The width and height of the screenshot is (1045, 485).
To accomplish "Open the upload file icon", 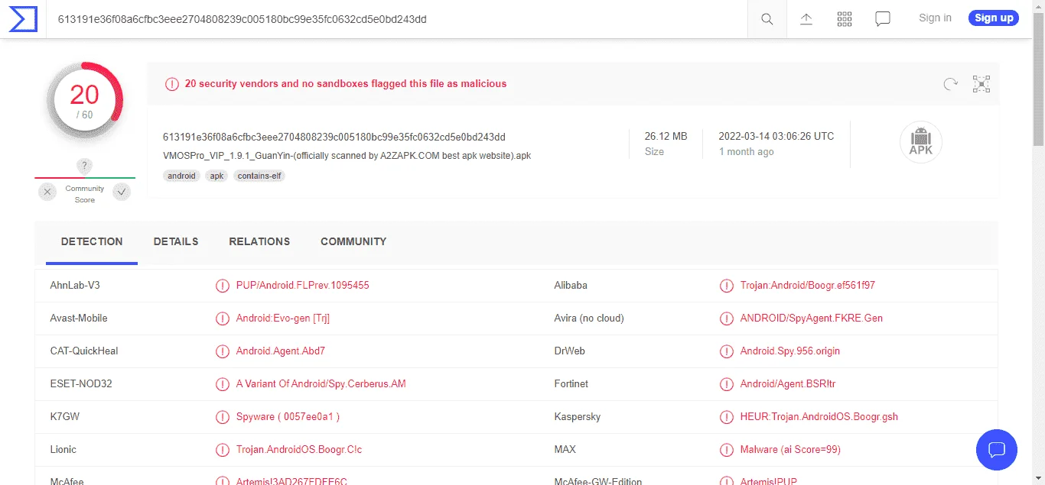I will (x=806, y=19).
